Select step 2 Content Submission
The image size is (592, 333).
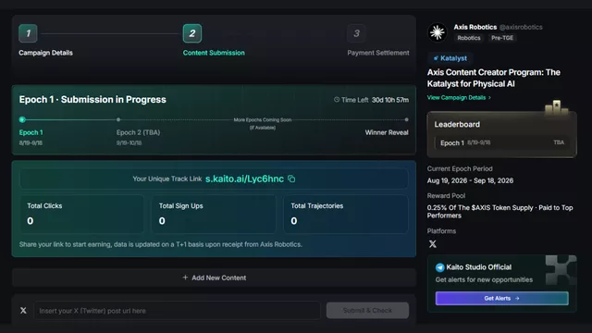pos(192,33)
